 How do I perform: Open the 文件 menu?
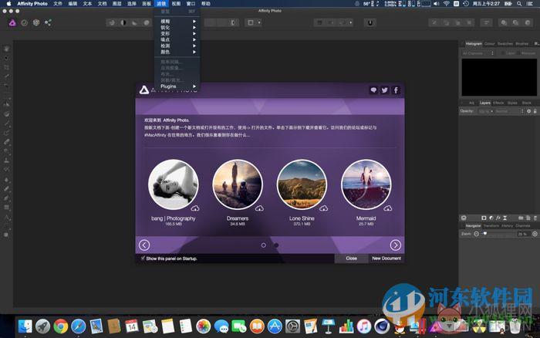[58, 4]
